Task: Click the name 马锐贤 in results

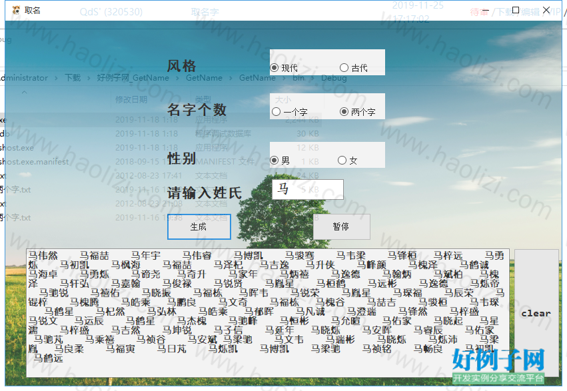Action: (229, 284)
